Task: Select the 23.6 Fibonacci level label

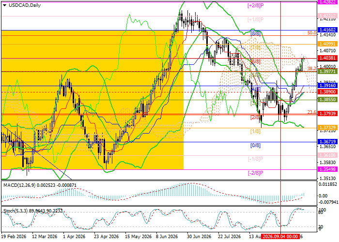Action: 312,112
